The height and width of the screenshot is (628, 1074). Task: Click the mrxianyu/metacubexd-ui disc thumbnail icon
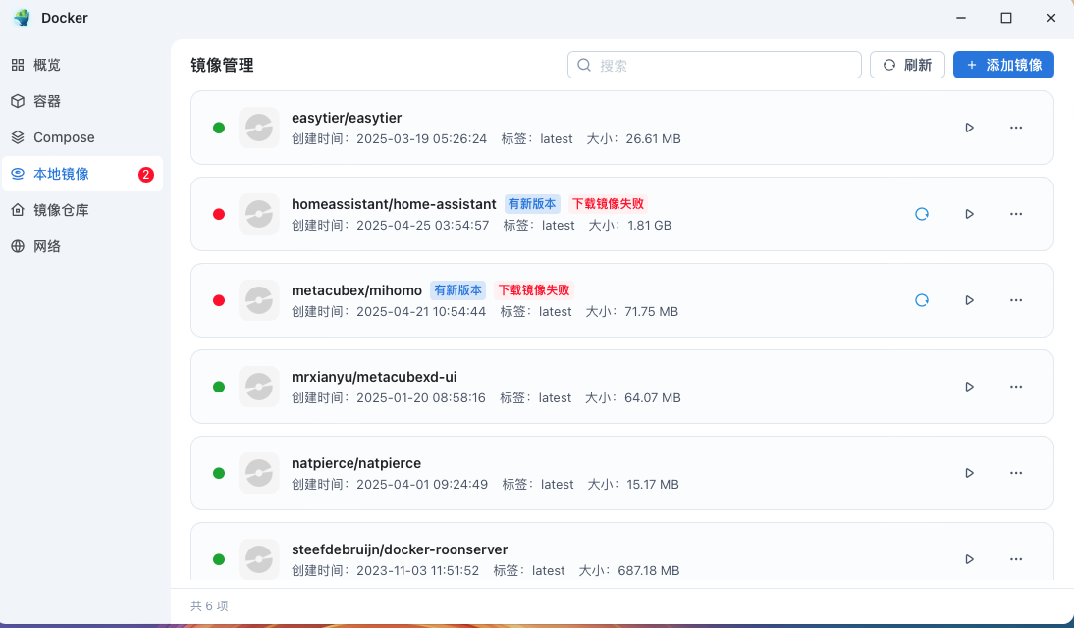click(259, 387)
